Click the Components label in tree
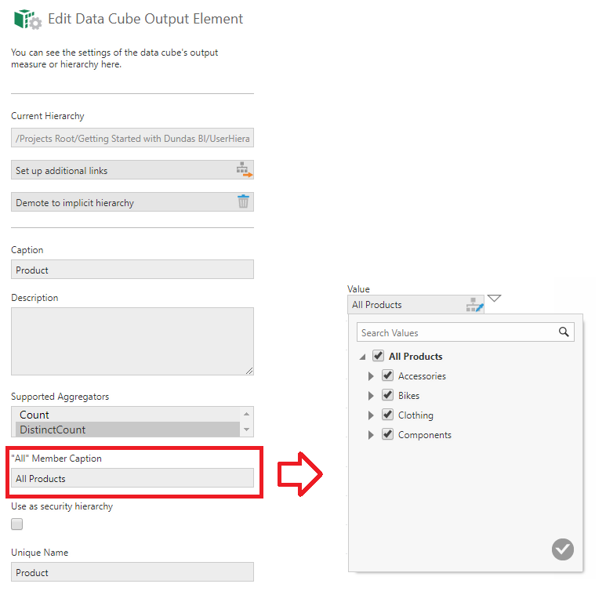Viewport: 606px width, 591px height. tap(424, 435)
